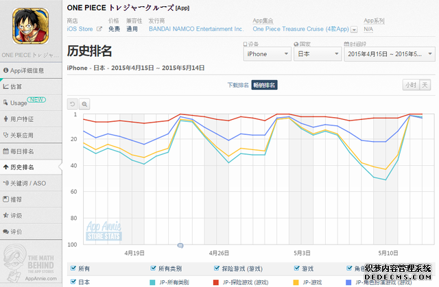Screen dimensions: 439x287
Task: Click the 免费 price value
Action: point(115,29)
